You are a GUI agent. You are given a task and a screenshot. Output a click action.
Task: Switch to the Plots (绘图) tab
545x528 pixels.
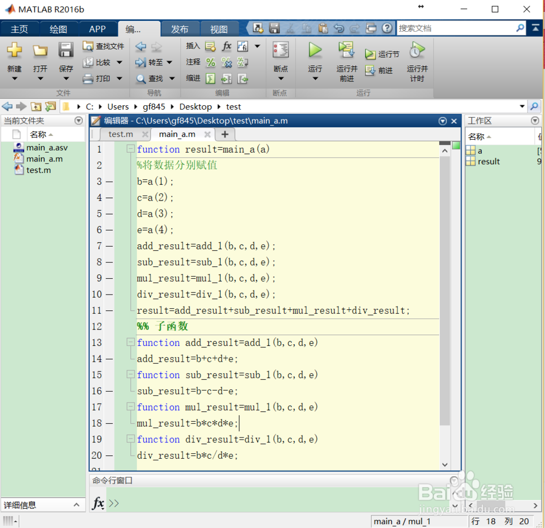[x=58, y=29]
